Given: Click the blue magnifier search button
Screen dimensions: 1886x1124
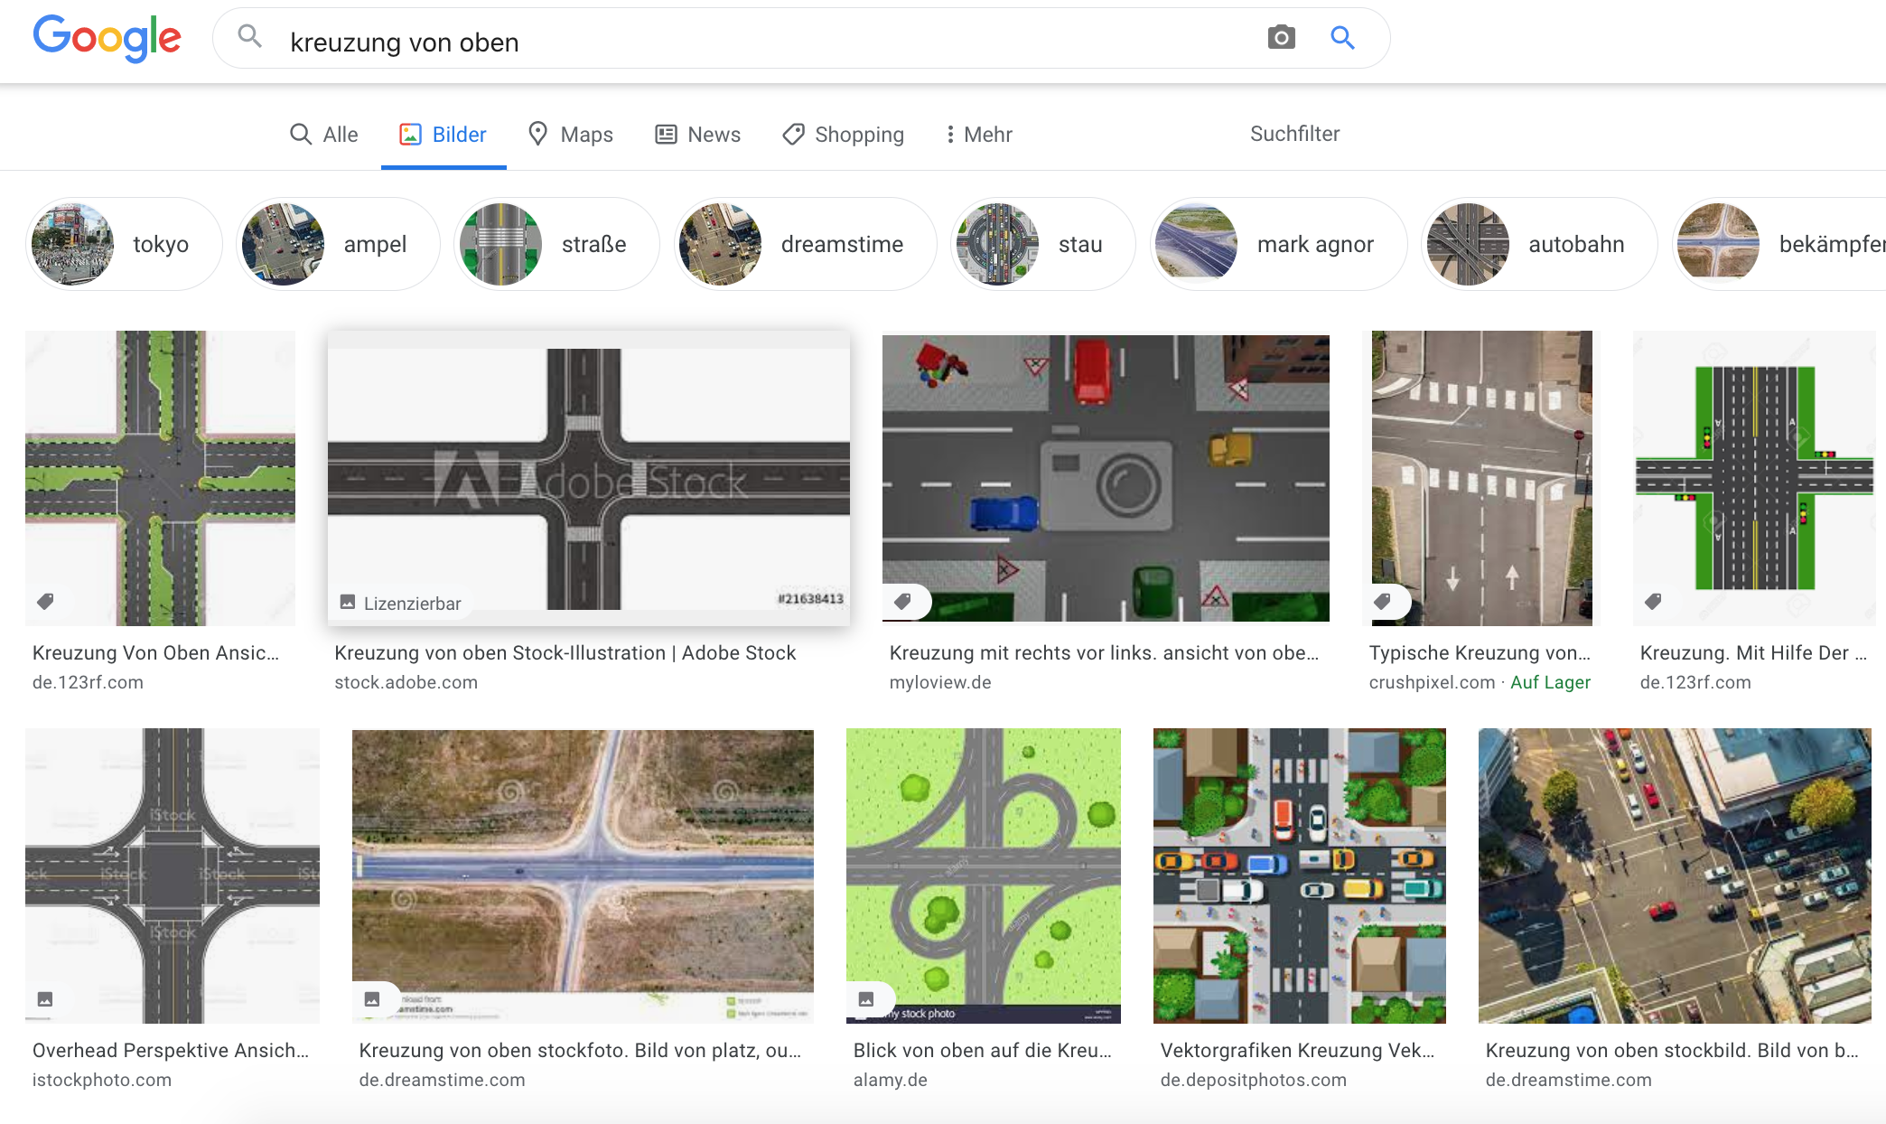Looking at the screenshot, I should point(1342,38).
